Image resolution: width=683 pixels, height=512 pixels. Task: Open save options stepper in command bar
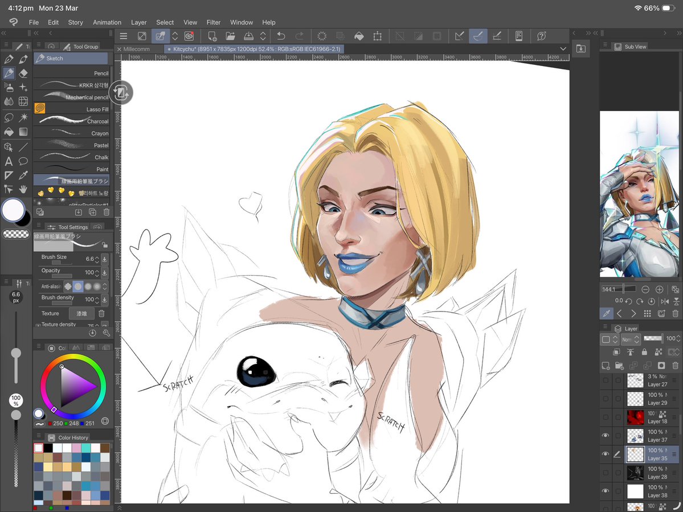pos(263,36)
